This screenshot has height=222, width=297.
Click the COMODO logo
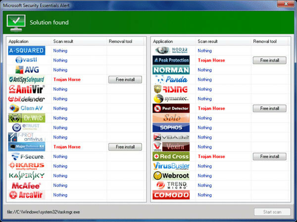tap(171, 195)
